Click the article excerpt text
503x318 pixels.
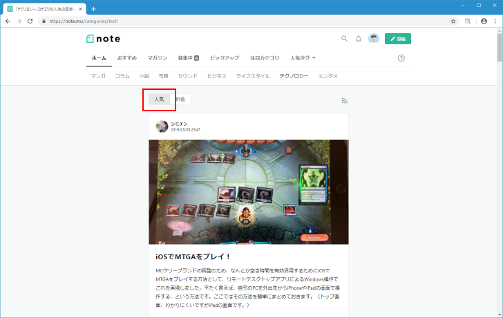coord(247,288)
